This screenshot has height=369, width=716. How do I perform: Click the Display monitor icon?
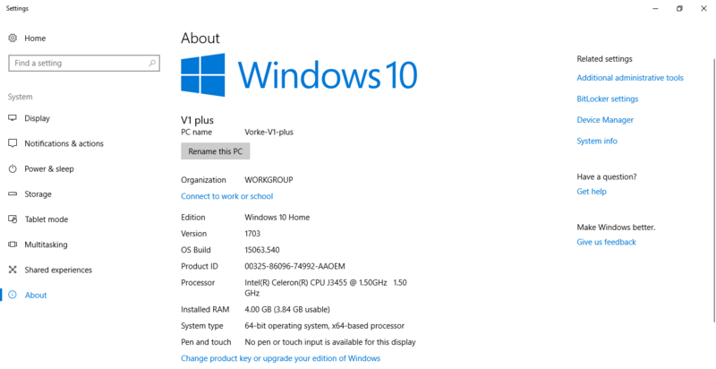[x=13, y=118]
